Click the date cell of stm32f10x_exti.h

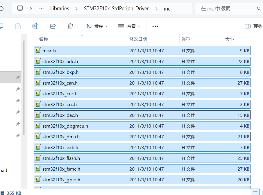(146, 147)
